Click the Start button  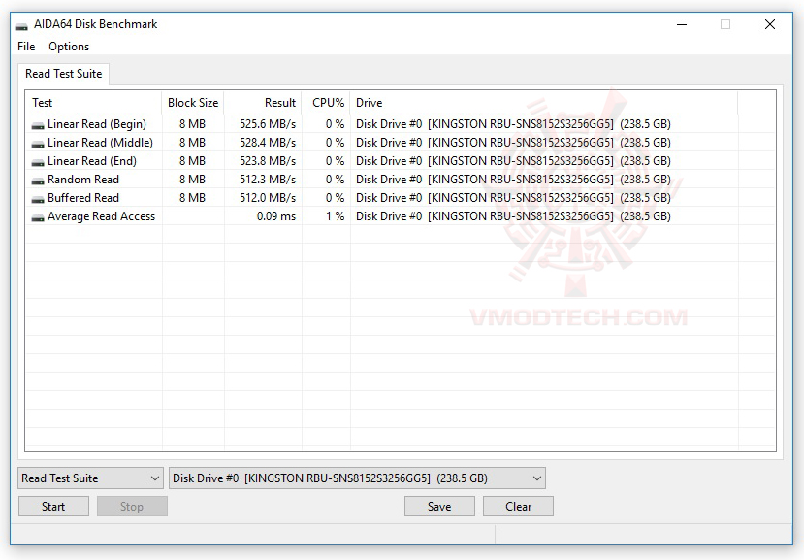tap(53, 506)
